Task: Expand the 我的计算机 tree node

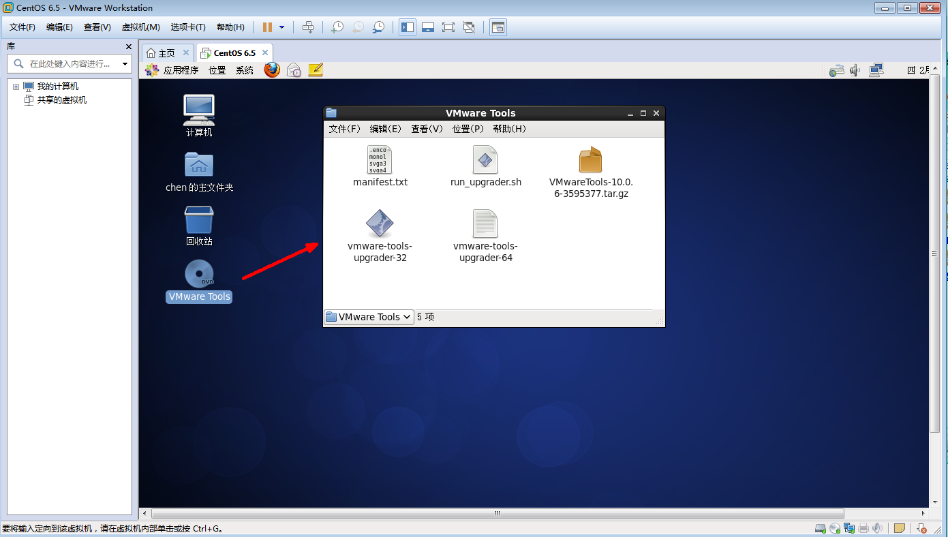Action: [x=16, y=87]
